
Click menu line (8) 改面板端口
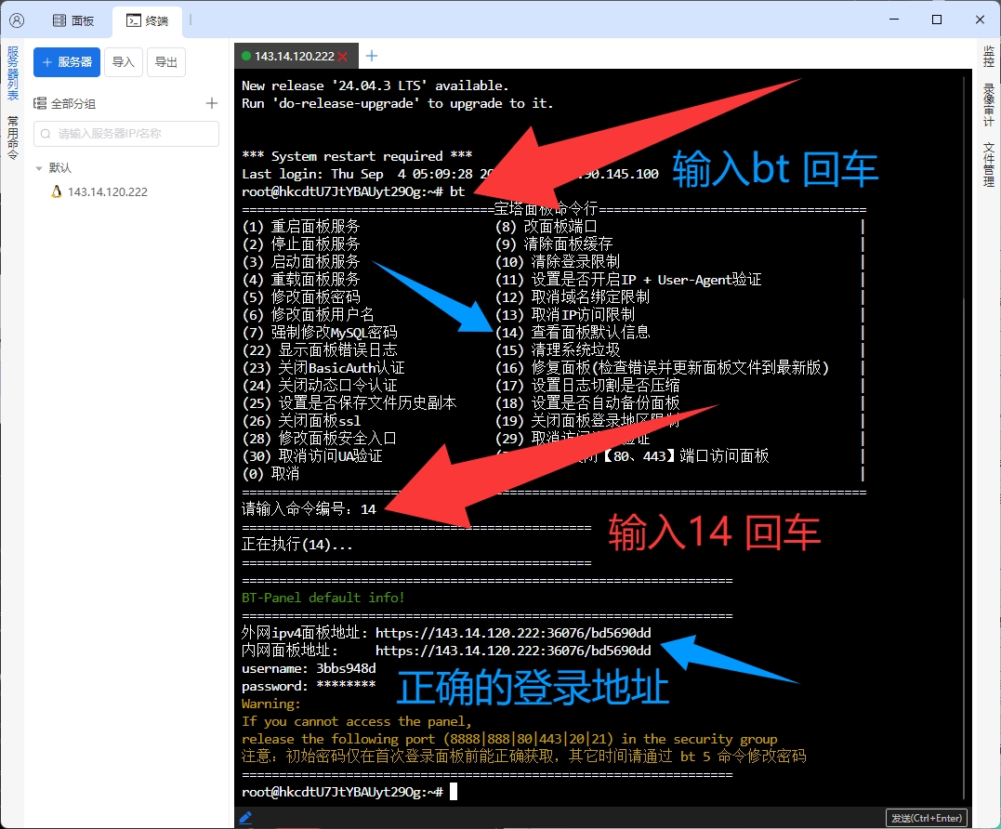point(547,226)
